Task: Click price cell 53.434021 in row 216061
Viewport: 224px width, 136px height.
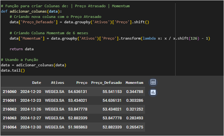Action: pos(78,101)
